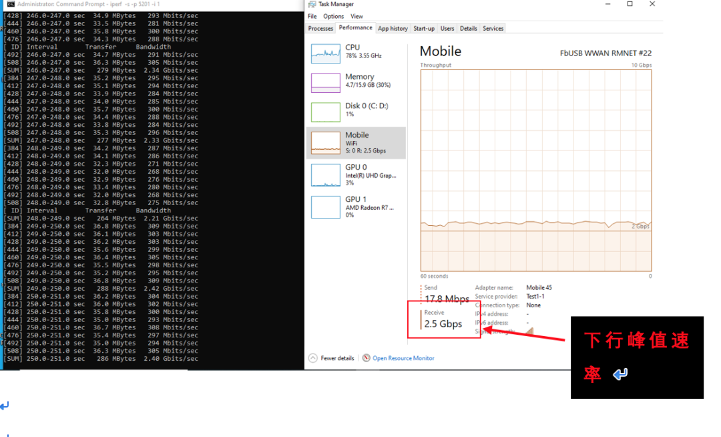Screen dimensions: 721x437
Task: Click the 2 Gbps marker label on graph
Action: point(640,227)
